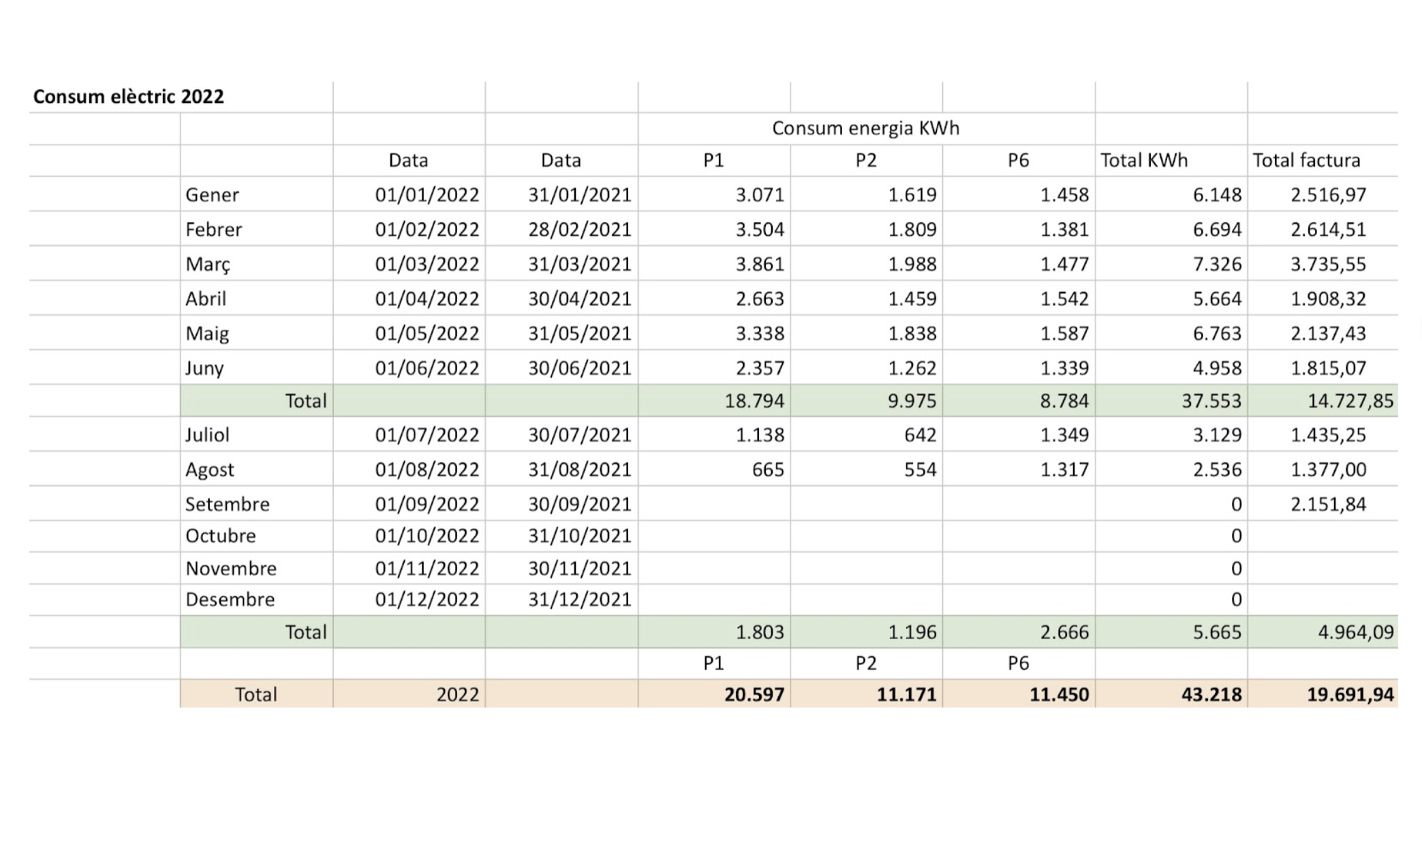Select Maig's Total KWh value 6.763
The width and height of the screenshot is (1422, 843).
[x=1217, y=334]
